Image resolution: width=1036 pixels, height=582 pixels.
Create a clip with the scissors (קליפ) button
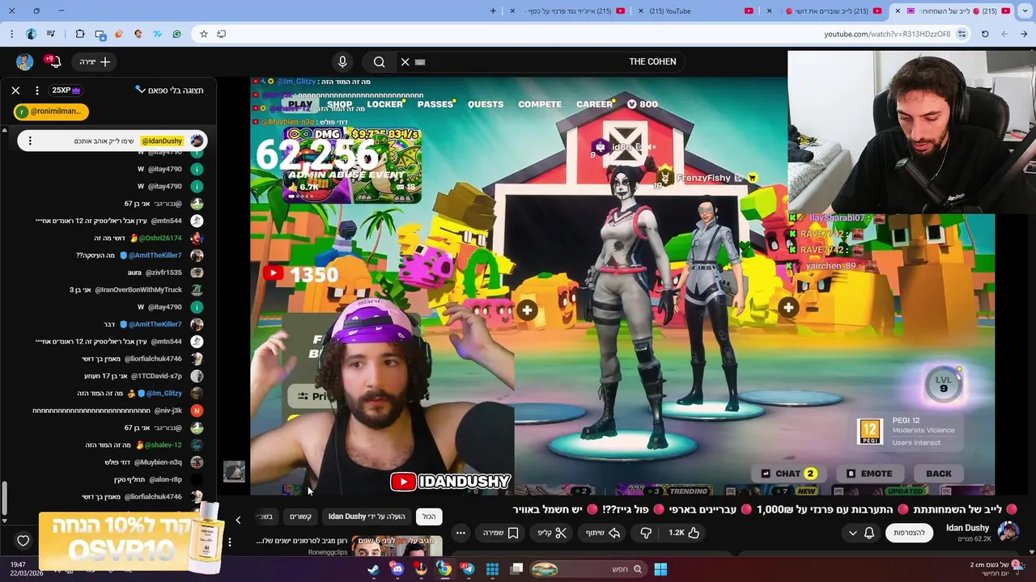552,533
